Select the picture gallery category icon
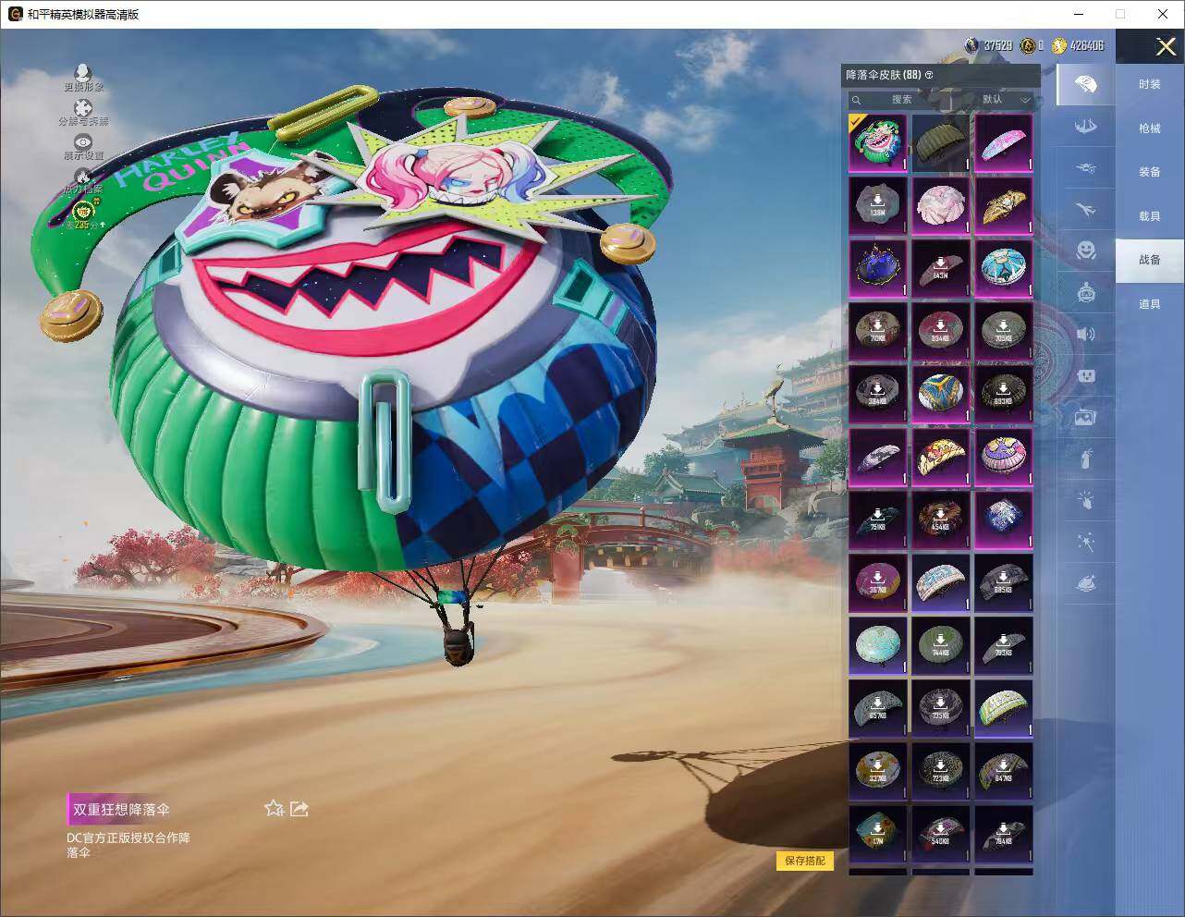 coord(1086,417)
